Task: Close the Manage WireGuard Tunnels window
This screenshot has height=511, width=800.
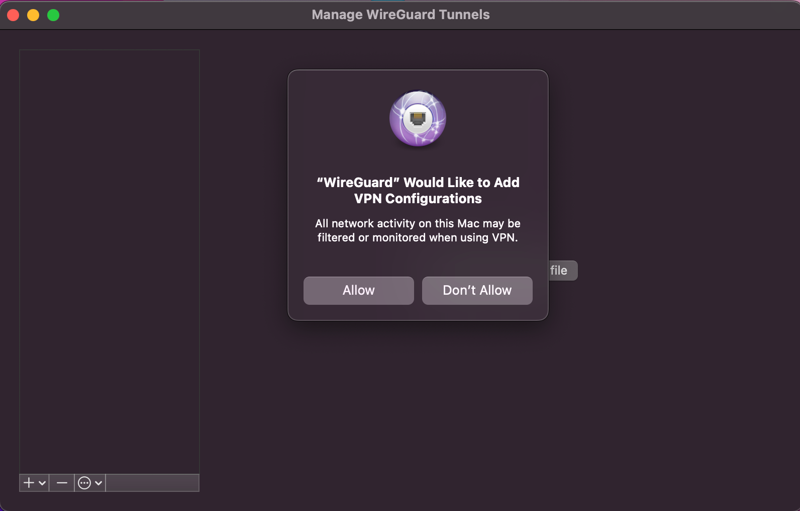Action: (x=13, y=15)
